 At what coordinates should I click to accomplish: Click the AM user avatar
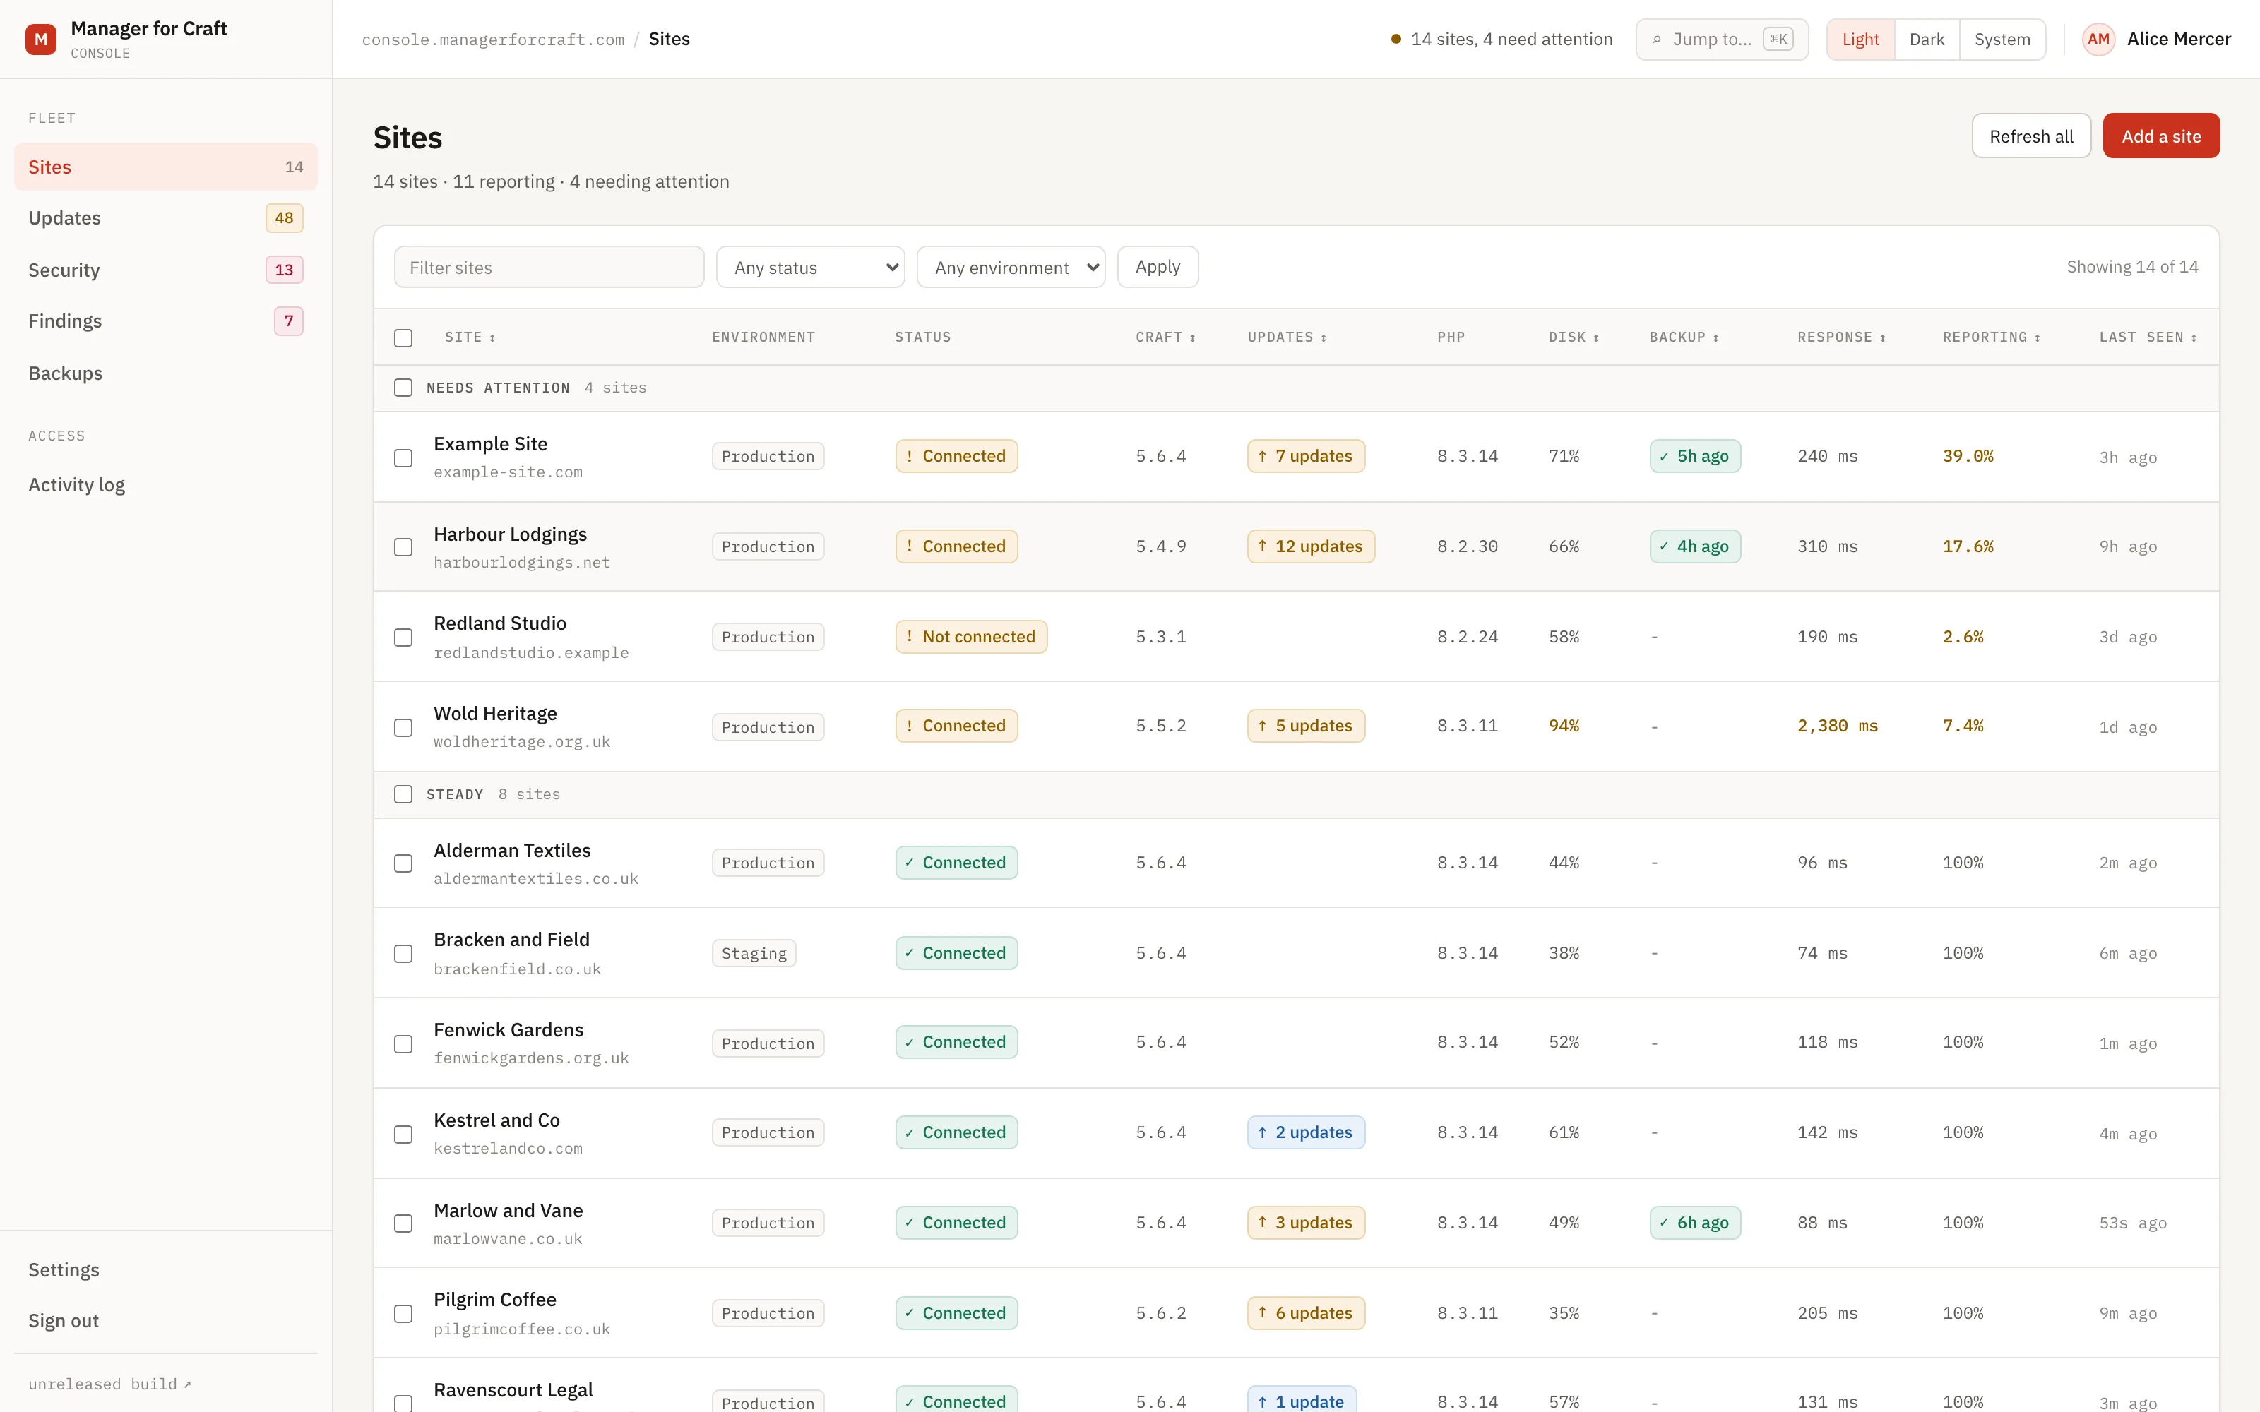coord(2098,40)
